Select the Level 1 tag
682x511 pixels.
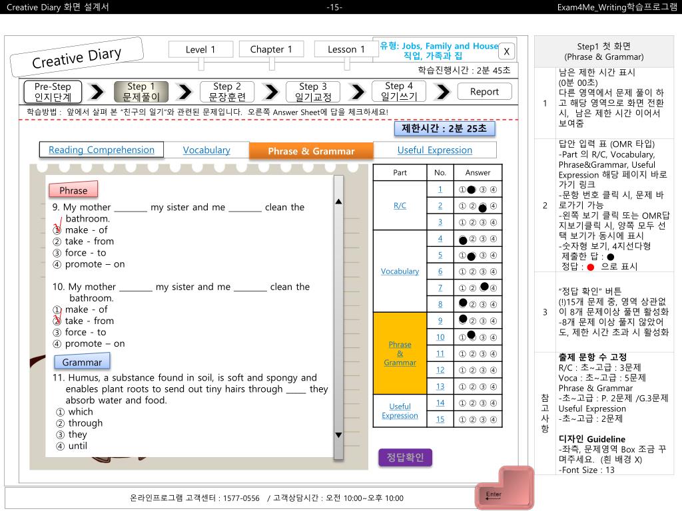(200, 49)
